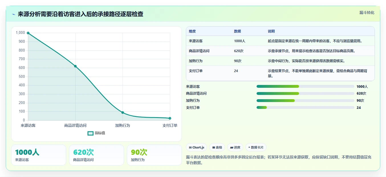The height and width of the screenshot is (177, 386).
Task: Click the page title 来源分析需要沿着访客
Action: [80, 14]
